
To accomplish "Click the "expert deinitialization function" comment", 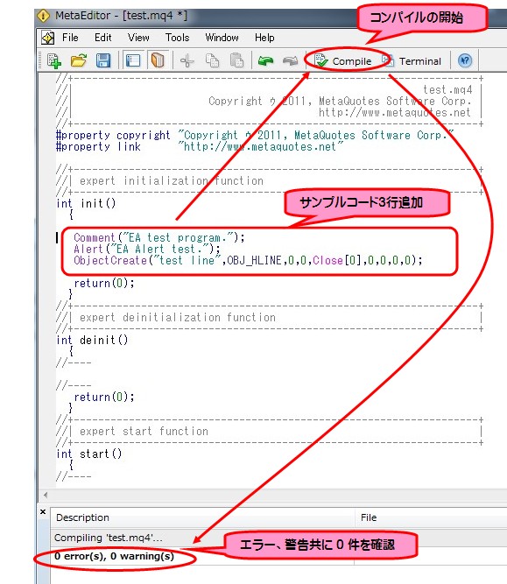I will click(x=178, y=317).
